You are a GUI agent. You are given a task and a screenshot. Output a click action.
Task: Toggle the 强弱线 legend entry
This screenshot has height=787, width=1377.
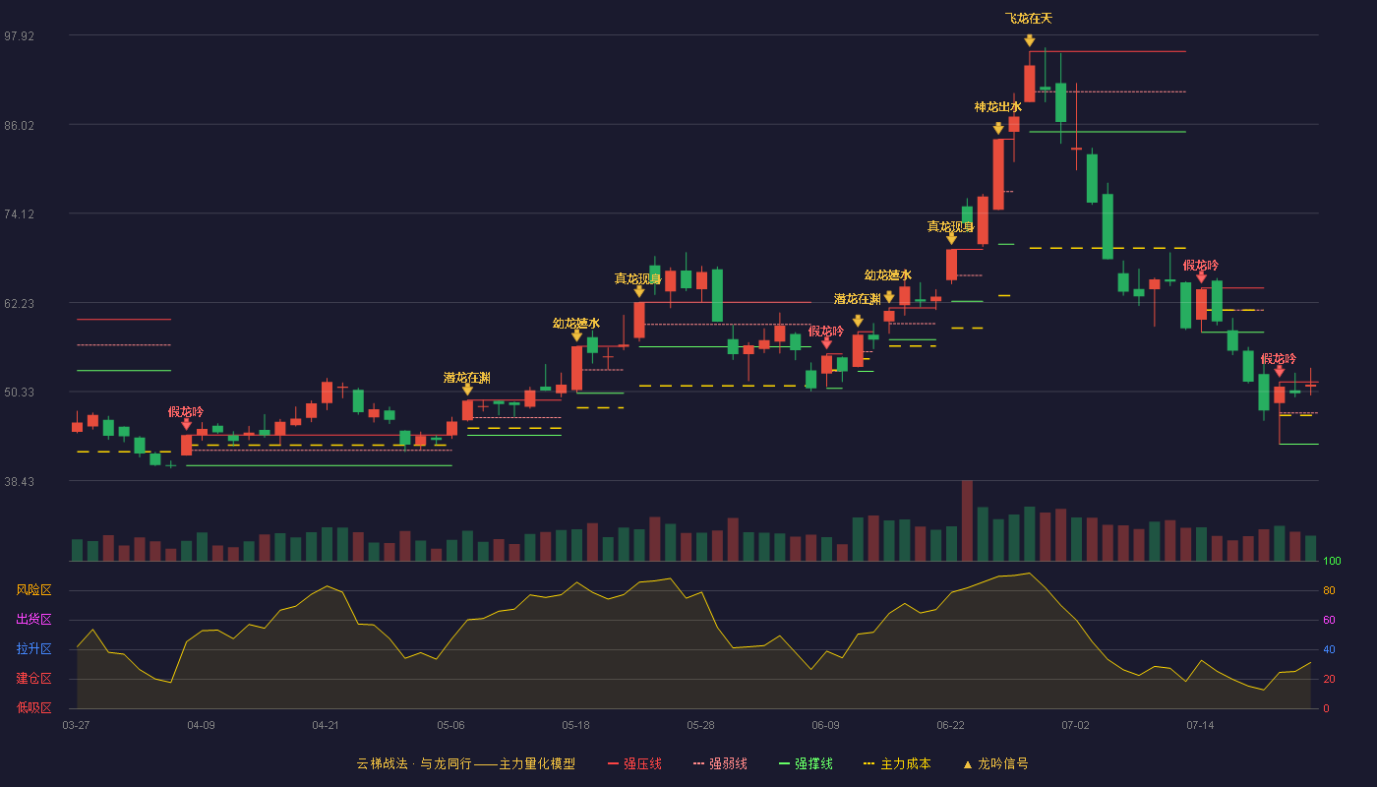point(720,763)
